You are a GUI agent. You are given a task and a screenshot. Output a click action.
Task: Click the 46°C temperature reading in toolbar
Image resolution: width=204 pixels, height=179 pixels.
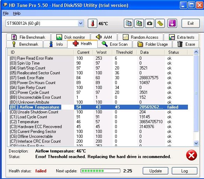pyautogui.click(x=103, y=24)
